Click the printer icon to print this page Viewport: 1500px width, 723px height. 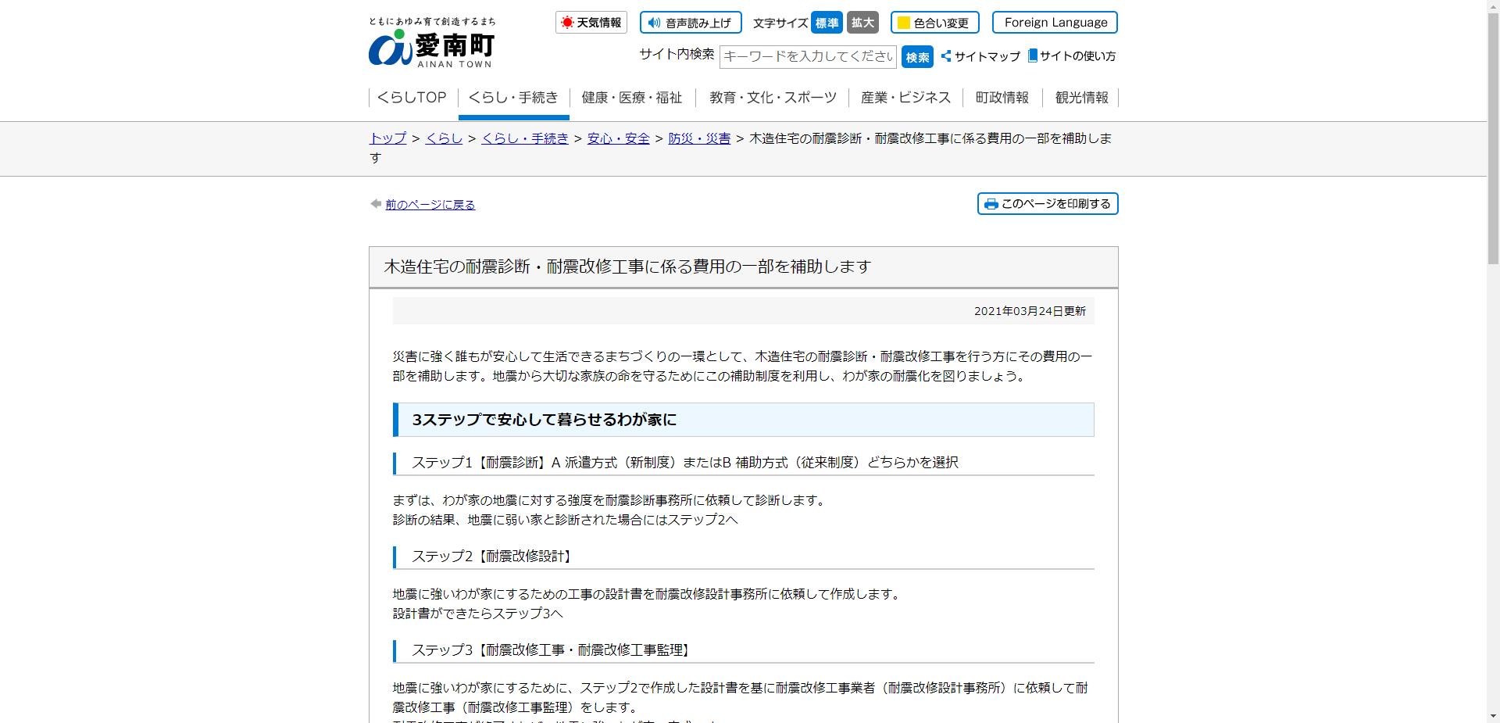coord(991,203)
